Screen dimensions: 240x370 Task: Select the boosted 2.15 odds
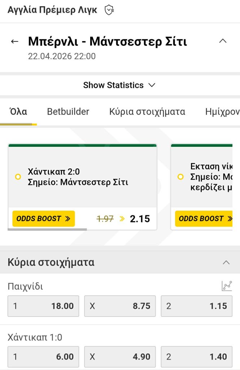point(139,219)
